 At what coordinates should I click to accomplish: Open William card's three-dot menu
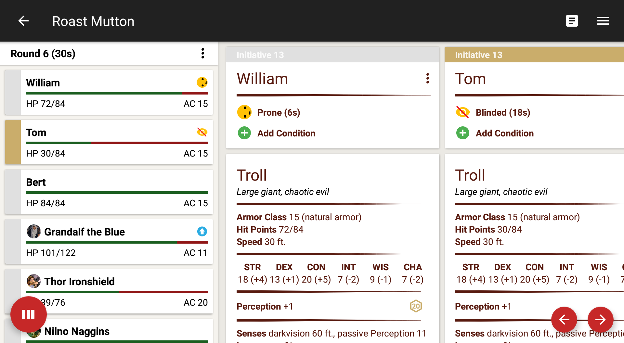click(427, 78)
